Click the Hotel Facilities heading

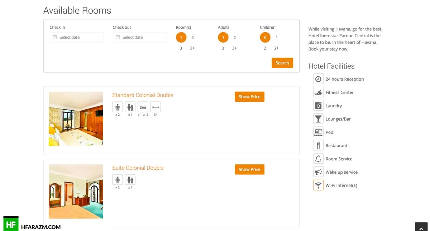point(331,66)
